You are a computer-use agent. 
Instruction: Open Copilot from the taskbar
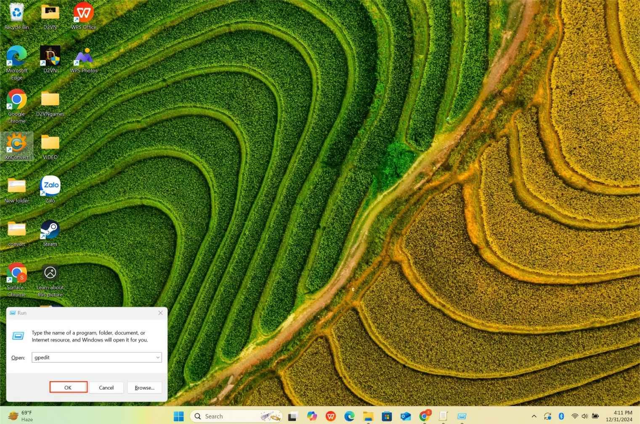pos(312,416)
